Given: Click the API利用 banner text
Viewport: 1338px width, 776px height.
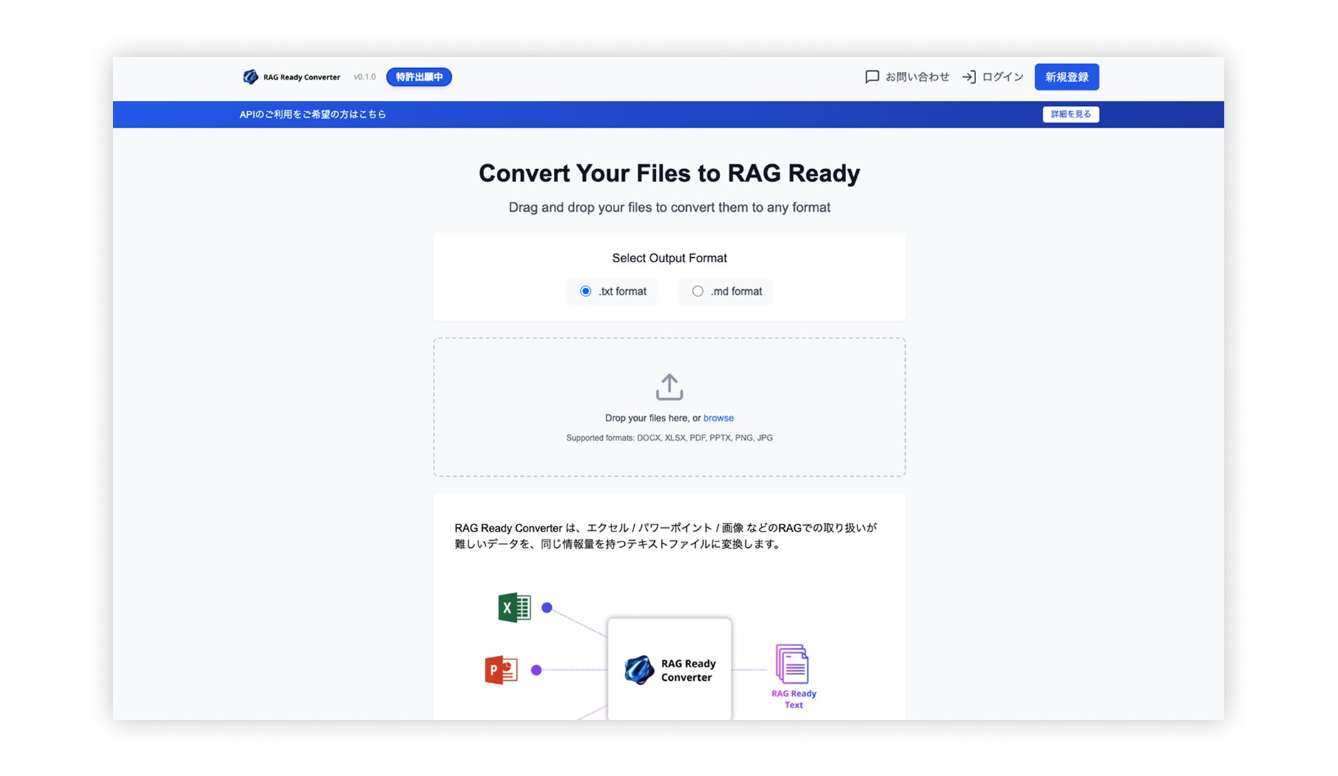Looking at the screenshot, I should tap(313, 114).
